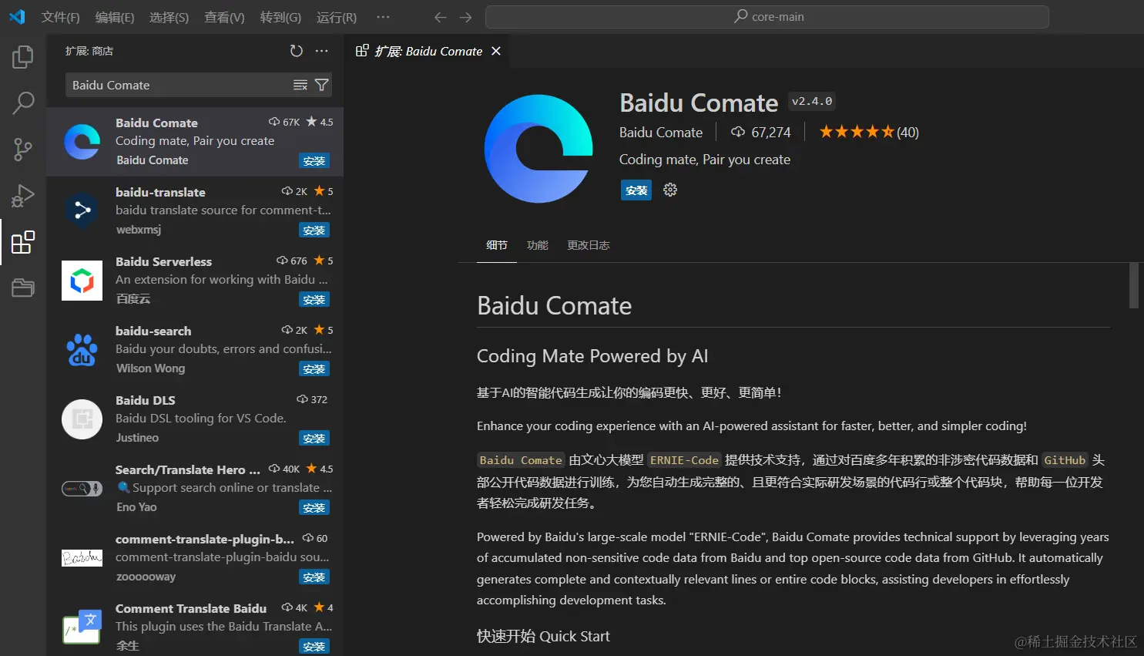Switch to the 功能 features tab

(538, 245)
